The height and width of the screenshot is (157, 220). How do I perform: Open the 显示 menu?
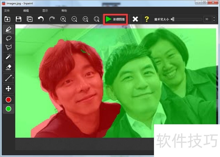pos(45,11)
